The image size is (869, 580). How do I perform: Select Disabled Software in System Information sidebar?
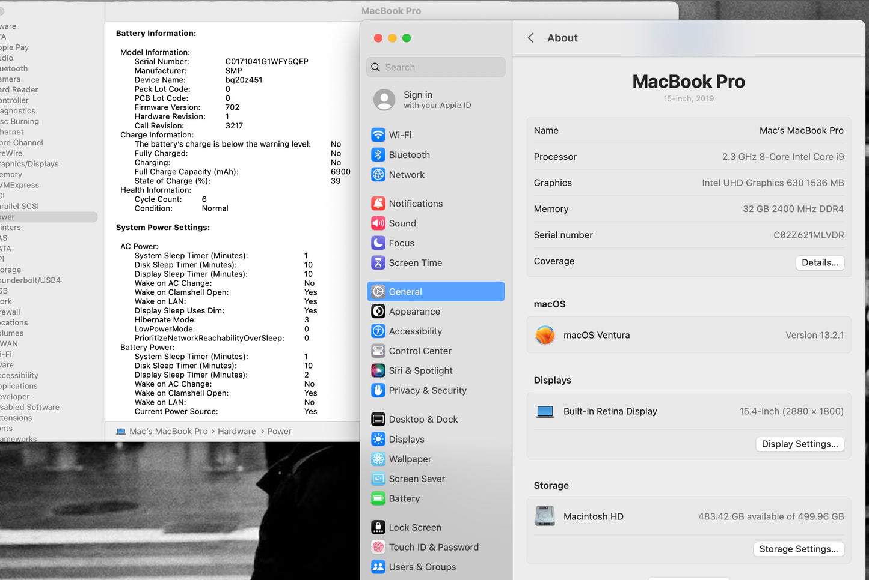click(29, 408)
